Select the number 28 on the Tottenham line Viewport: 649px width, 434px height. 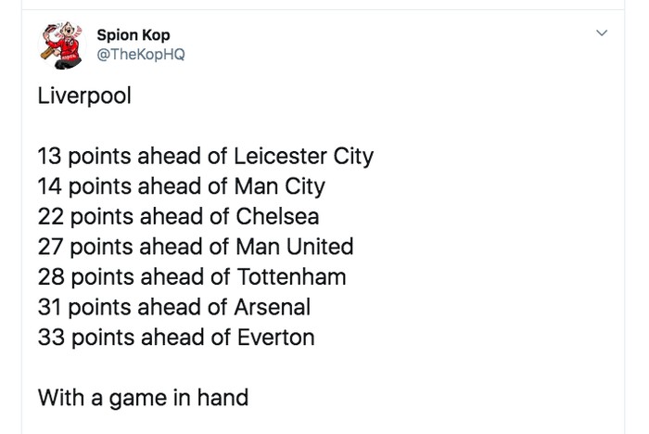point(51,276)
